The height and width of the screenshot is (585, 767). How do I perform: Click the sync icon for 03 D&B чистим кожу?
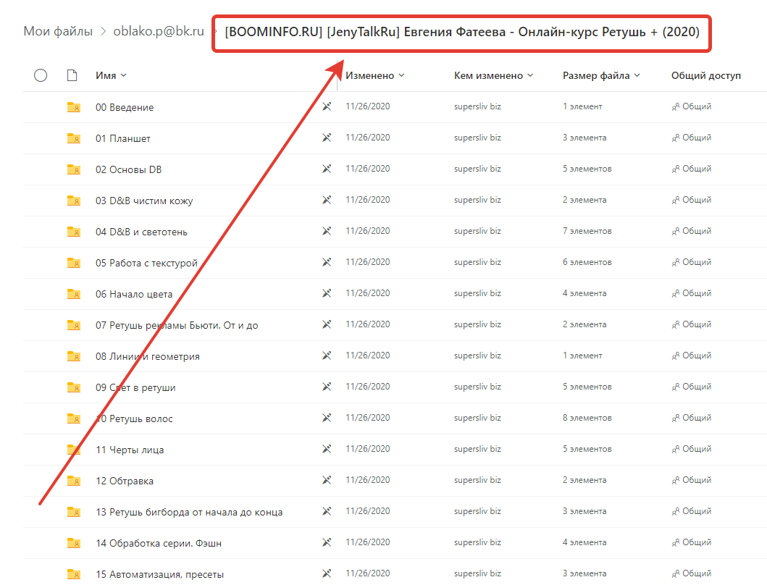pyautogui.click(x=327, y=200)
